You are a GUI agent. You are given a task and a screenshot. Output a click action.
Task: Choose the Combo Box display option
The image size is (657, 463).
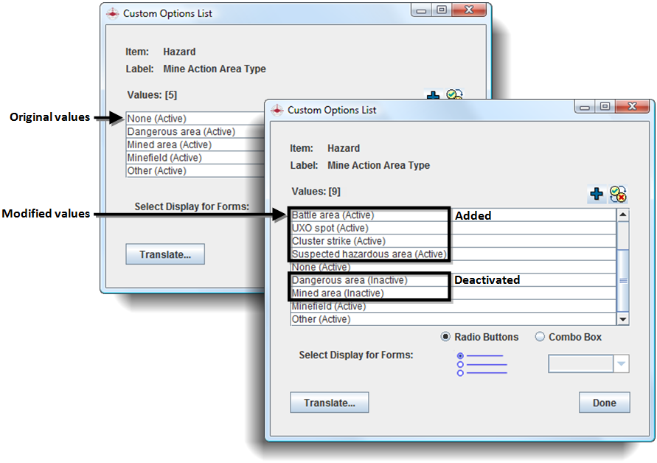click(540, 337)
